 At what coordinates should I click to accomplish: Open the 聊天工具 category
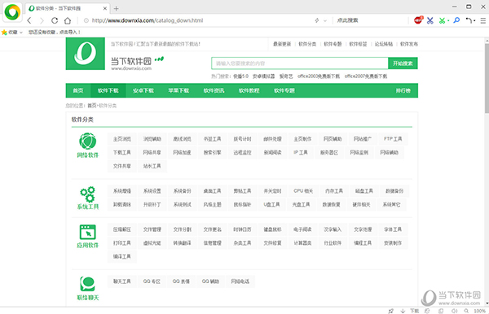coord(122,281)
